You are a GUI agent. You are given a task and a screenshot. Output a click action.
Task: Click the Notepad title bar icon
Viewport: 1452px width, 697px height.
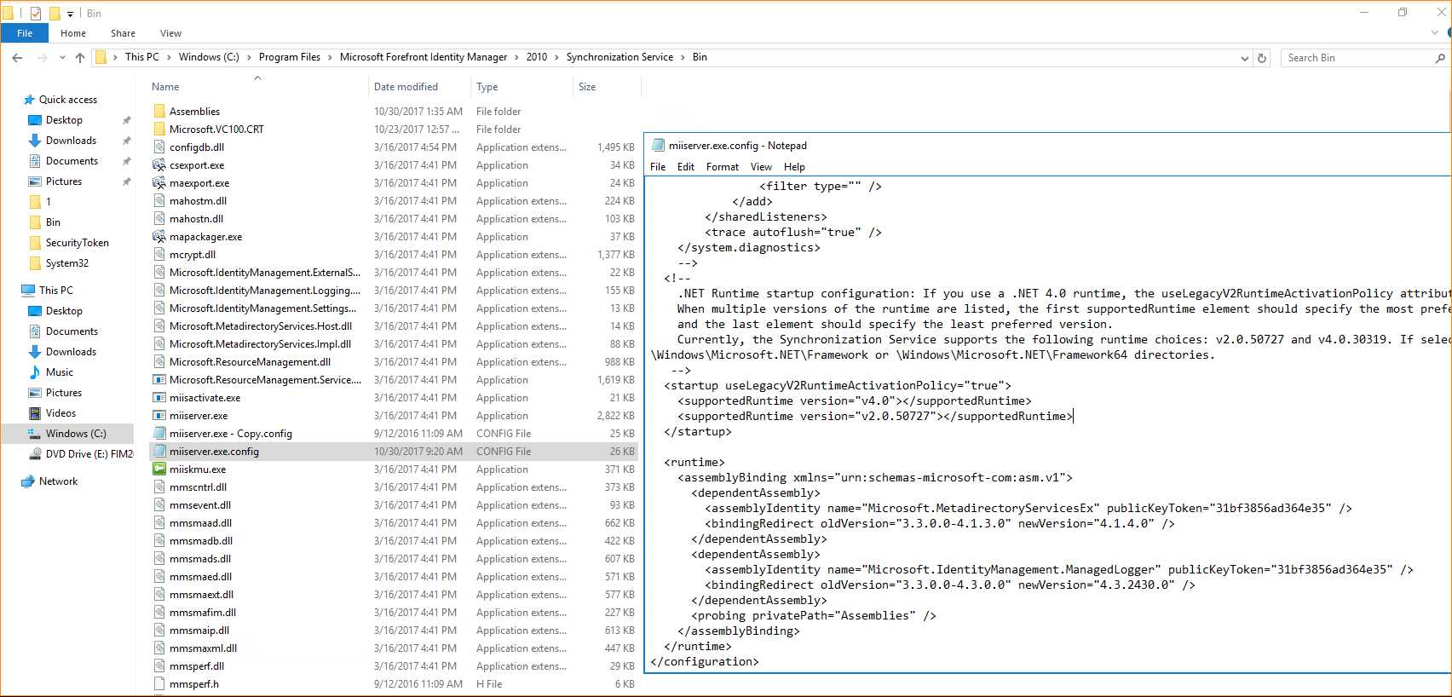click(x=658, y=146)
